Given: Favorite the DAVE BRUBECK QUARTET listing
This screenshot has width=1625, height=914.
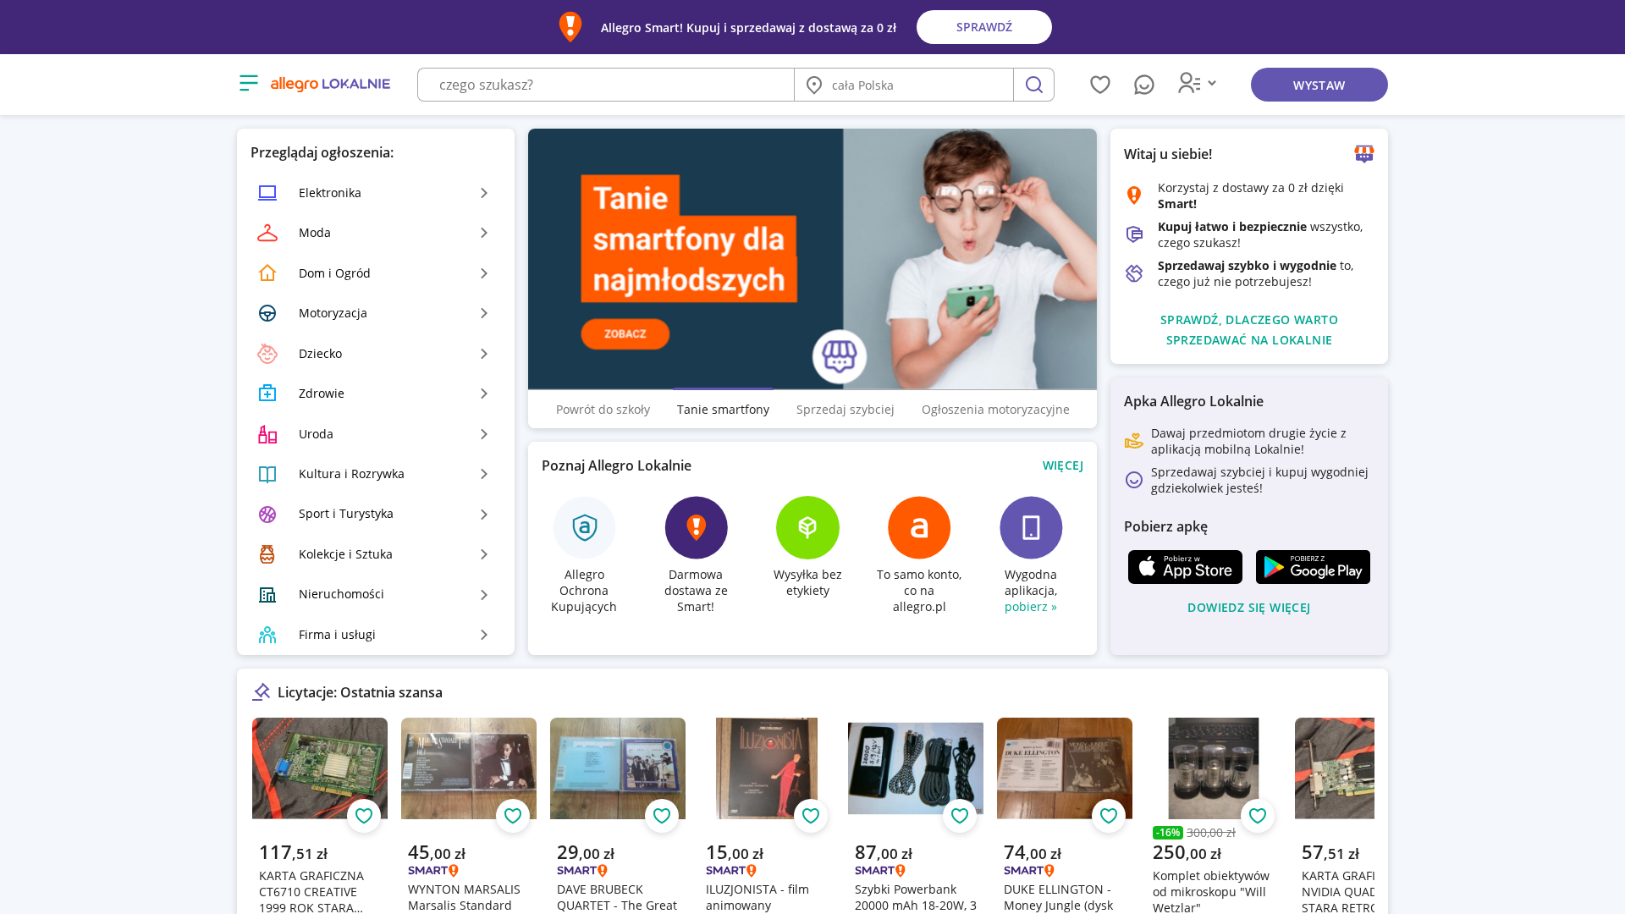Looking at the screenshot, I should (x=662, y=816).
